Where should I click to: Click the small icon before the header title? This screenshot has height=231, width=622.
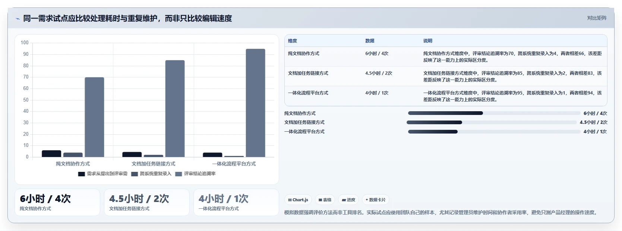click(x=18, y=19)
